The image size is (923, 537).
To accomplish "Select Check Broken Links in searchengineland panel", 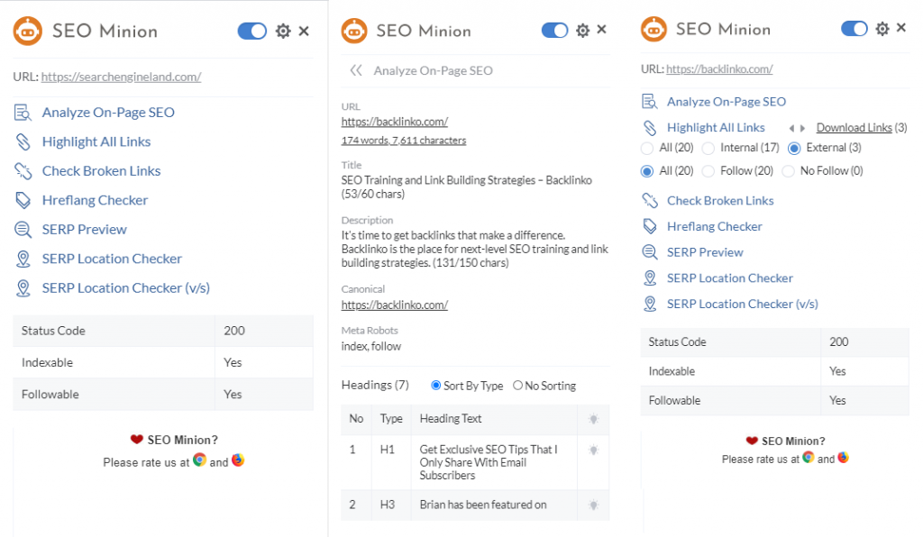I will [101, 171].
